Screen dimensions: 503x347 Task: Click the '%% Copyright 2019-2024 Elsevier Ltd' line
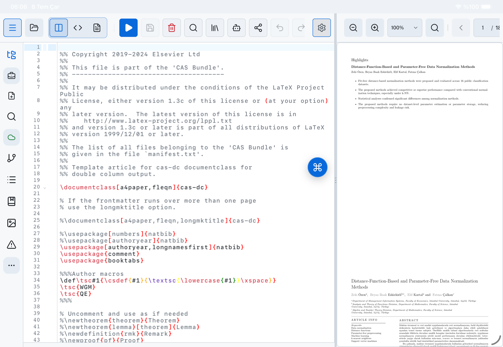tap(130, 54)
